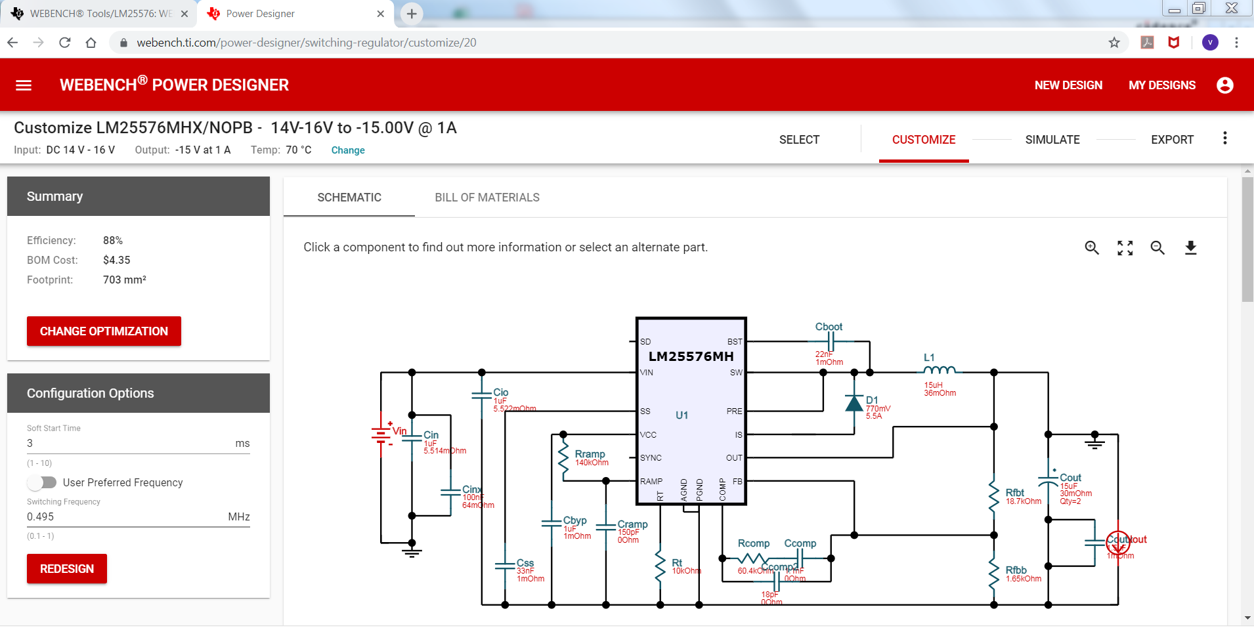Select the Rcomp resistor component

pyautogui.click(x=752, y=558)
